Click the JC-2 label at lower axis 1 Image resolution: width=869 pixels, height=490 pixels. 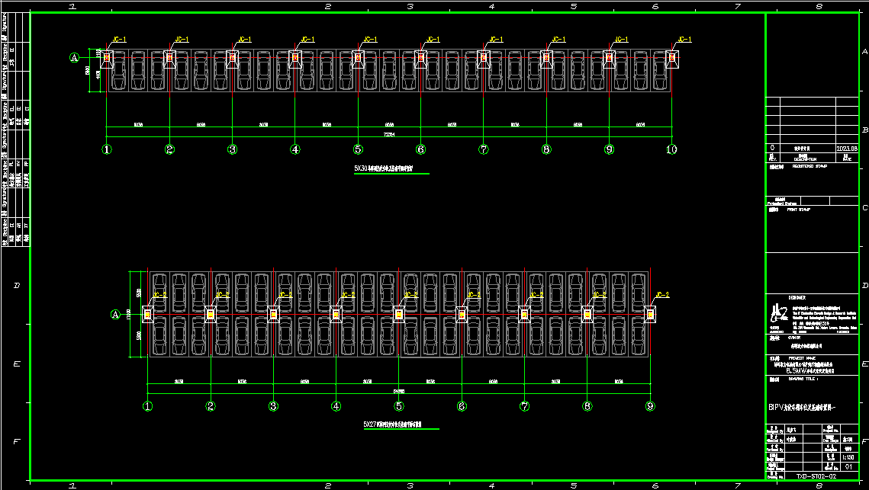[x=160, y=295]
